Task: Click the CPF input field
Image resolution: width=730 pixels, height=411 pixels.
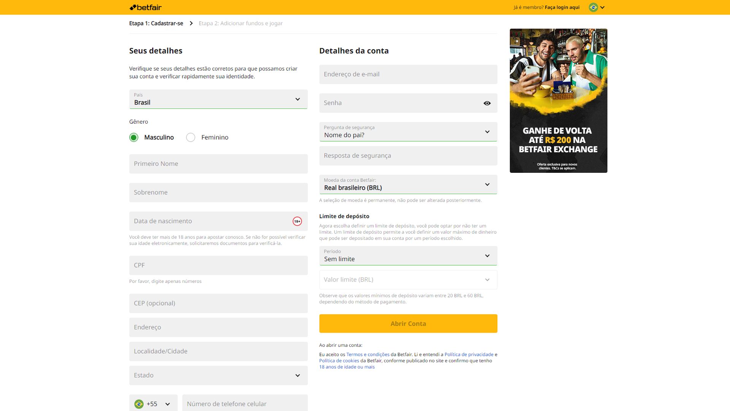Action: 218,265
